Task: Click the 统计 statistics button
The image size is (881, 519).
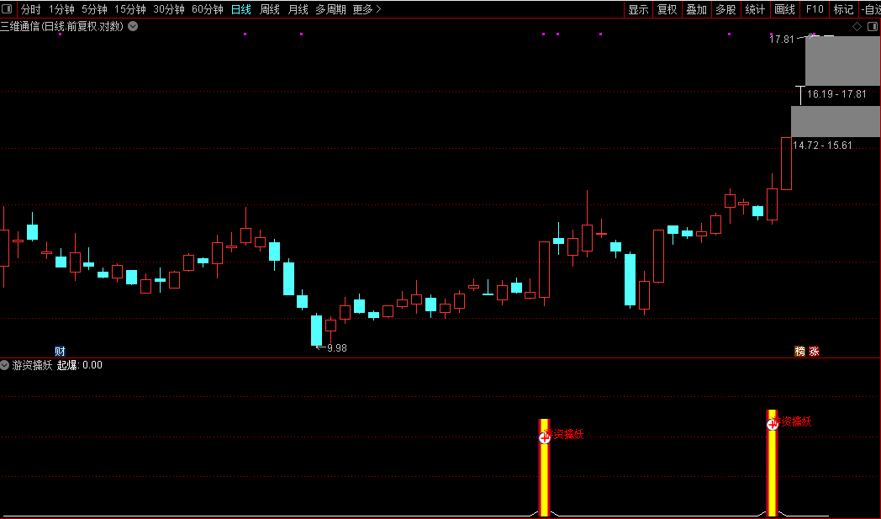Action: click(755, 9)
